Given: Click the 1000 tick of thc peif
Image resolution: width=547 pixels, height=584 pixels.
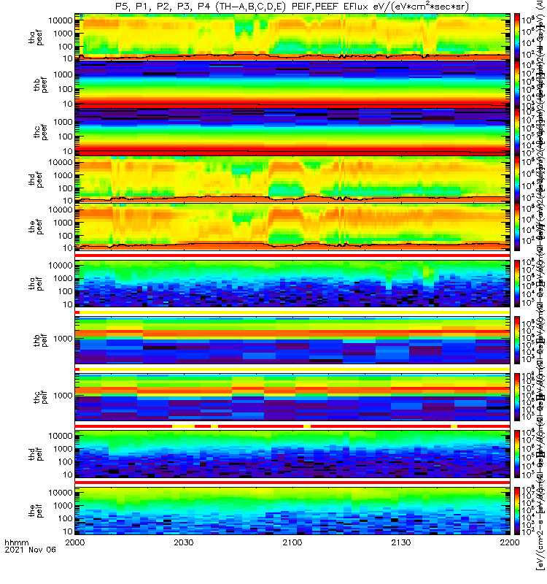Looking at the screenshot, I should coord(63,396).
